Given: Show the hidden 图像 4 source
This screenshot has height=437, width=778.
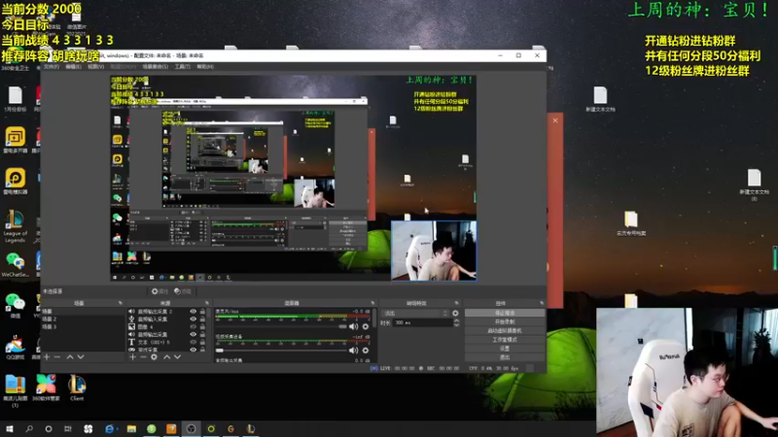Looking at the screenshot, I should [193, 326].
